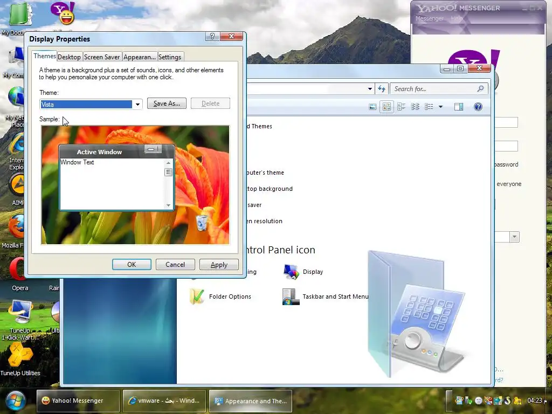The width and height of the screenshot is (552, 414).
Task: Click the Yahoo! Messenger taskbar button
Action: (78, 401)
